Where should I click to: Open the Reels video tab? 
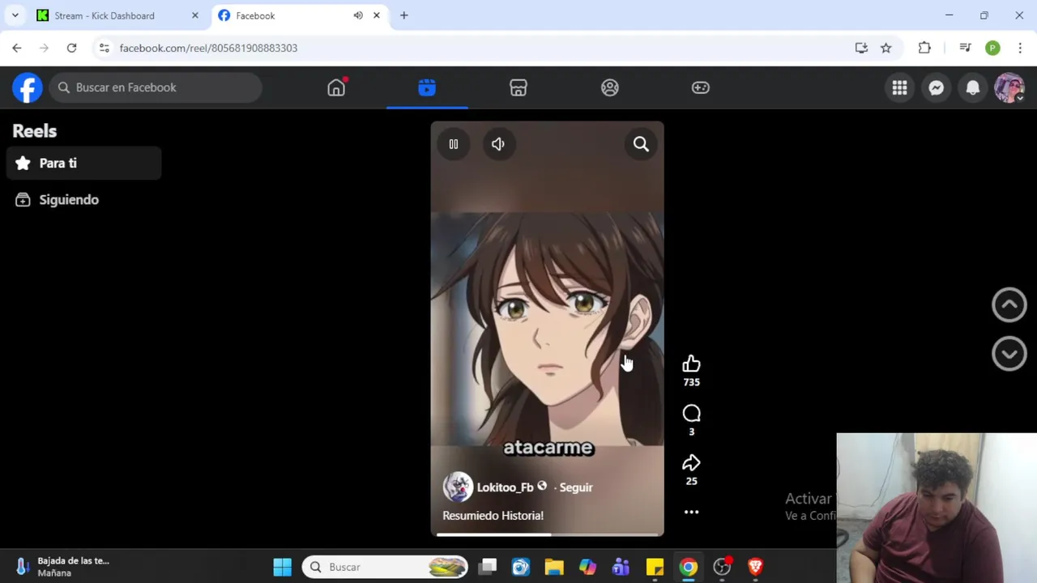tap(427, 87)
